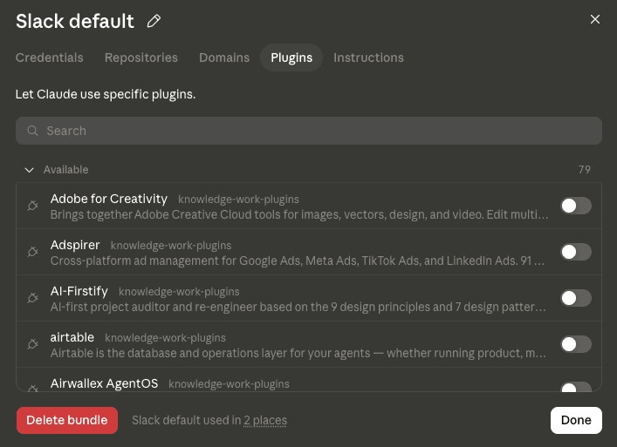Click the magnifier icon in the search bar
617x447 pixels.
pos(32,131)
